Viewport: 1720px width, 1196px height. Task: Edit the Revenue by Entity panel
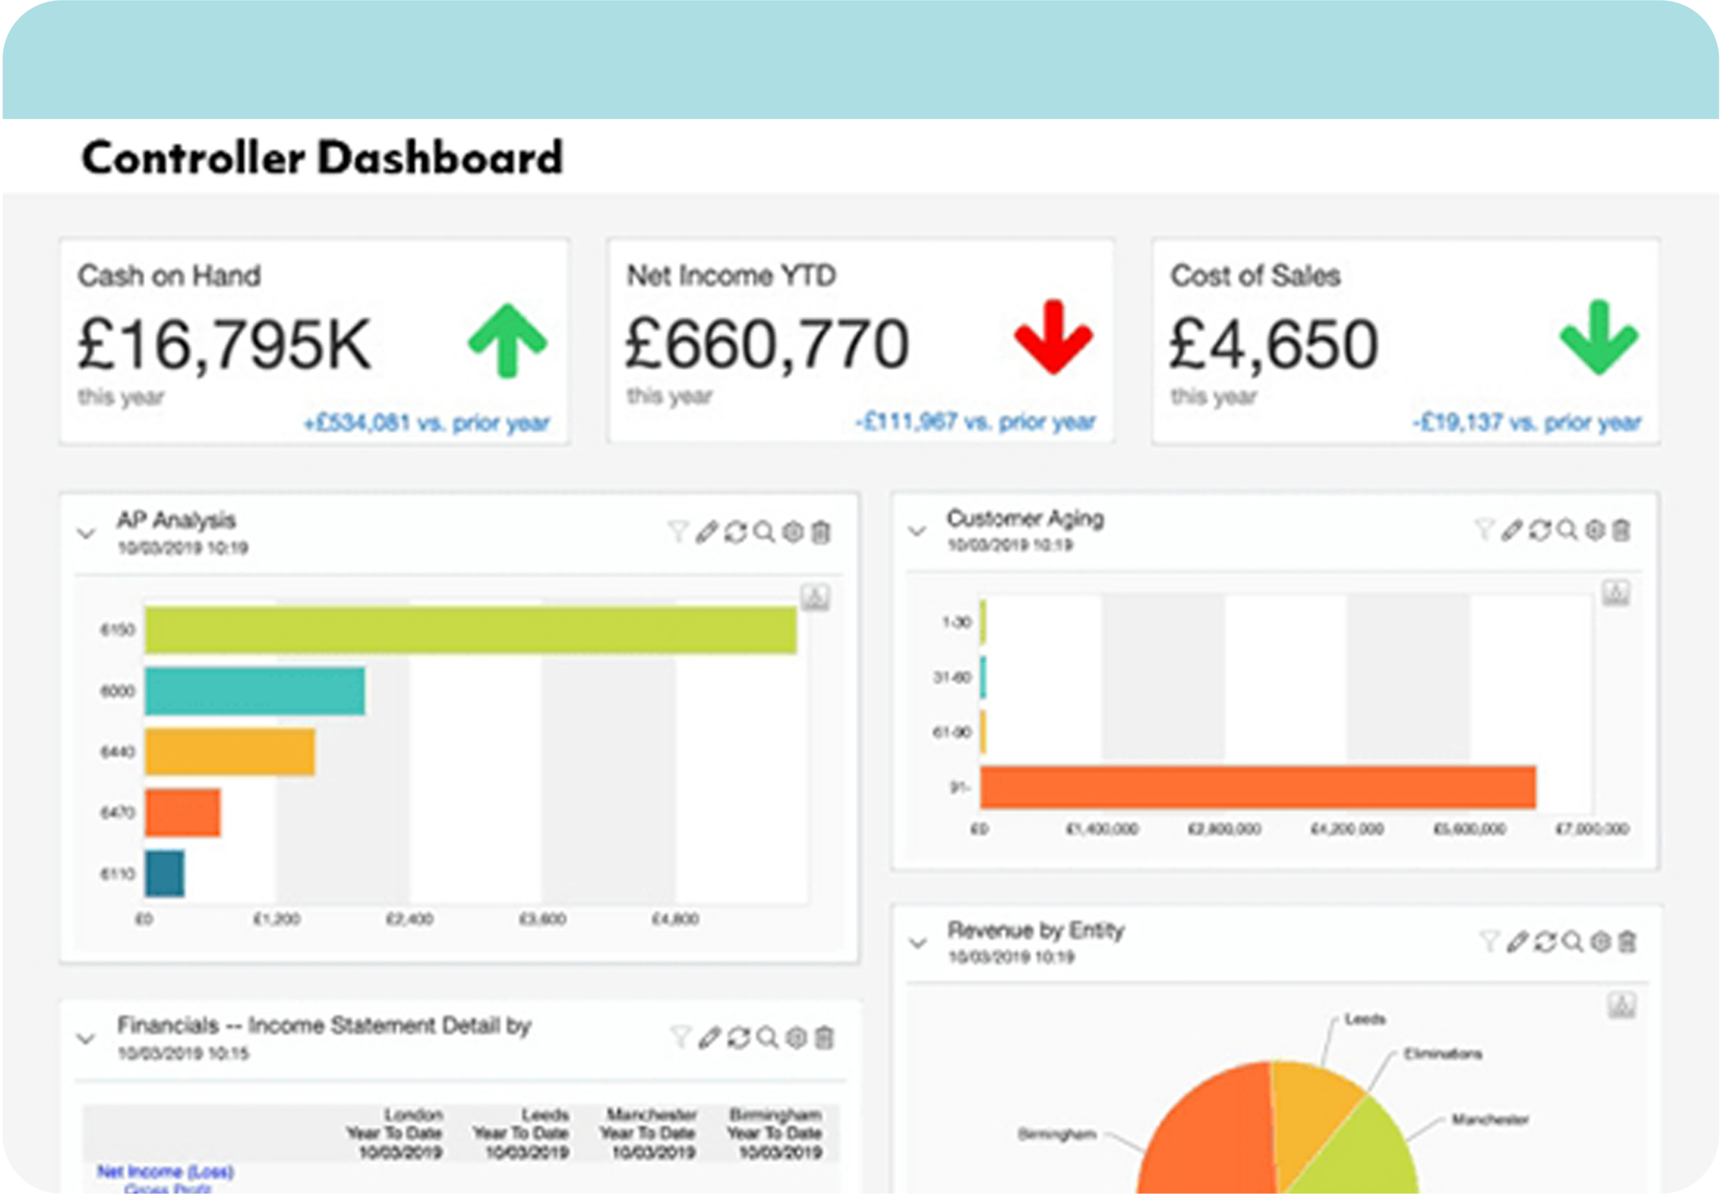click(1517, 941)
